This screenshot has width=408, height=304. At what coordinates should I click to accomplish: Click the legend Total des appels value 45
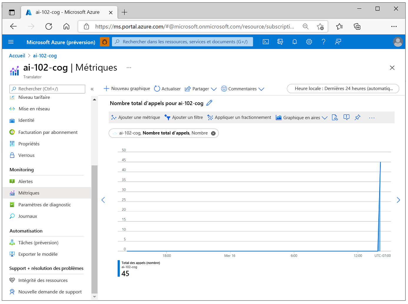pyautogui.click(x=125, y=274)
